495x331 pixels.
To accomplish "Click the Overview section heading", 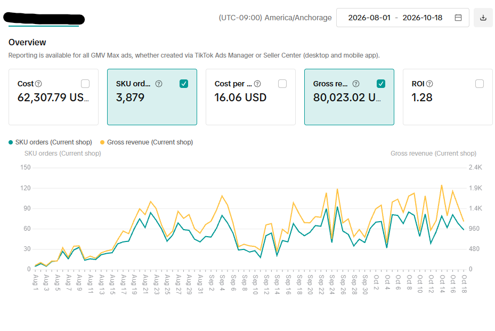I will coord(27,42).
